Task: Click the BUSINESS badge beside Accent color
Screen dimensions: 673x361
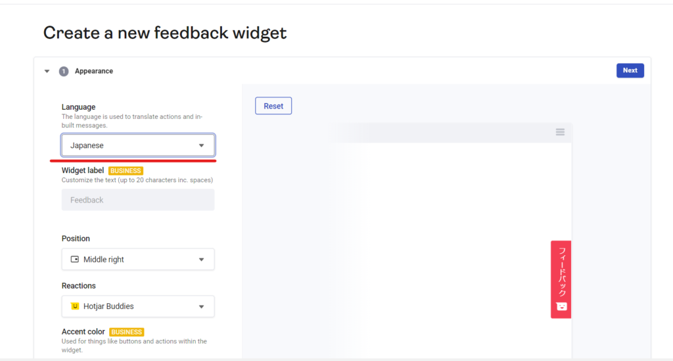Action: pos(127,332)
